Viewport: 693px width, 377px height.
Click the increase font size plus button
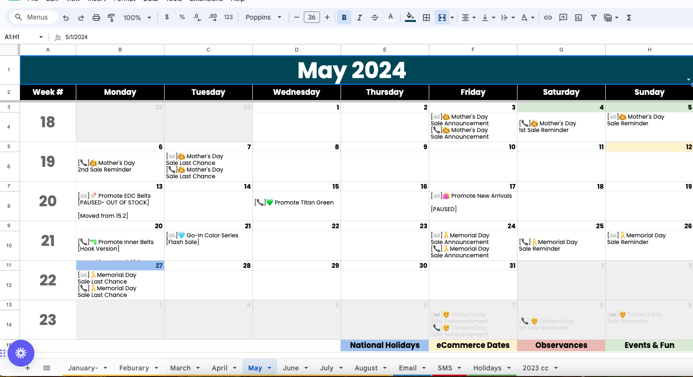327,18
